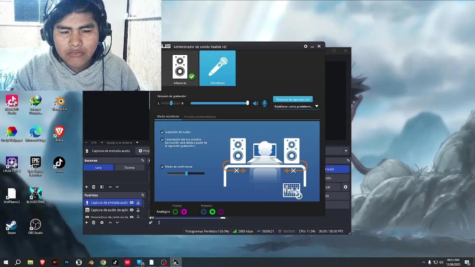Switch to Efecto micrófono tab
Screen dimensions: 475x267
click(168, 116)
